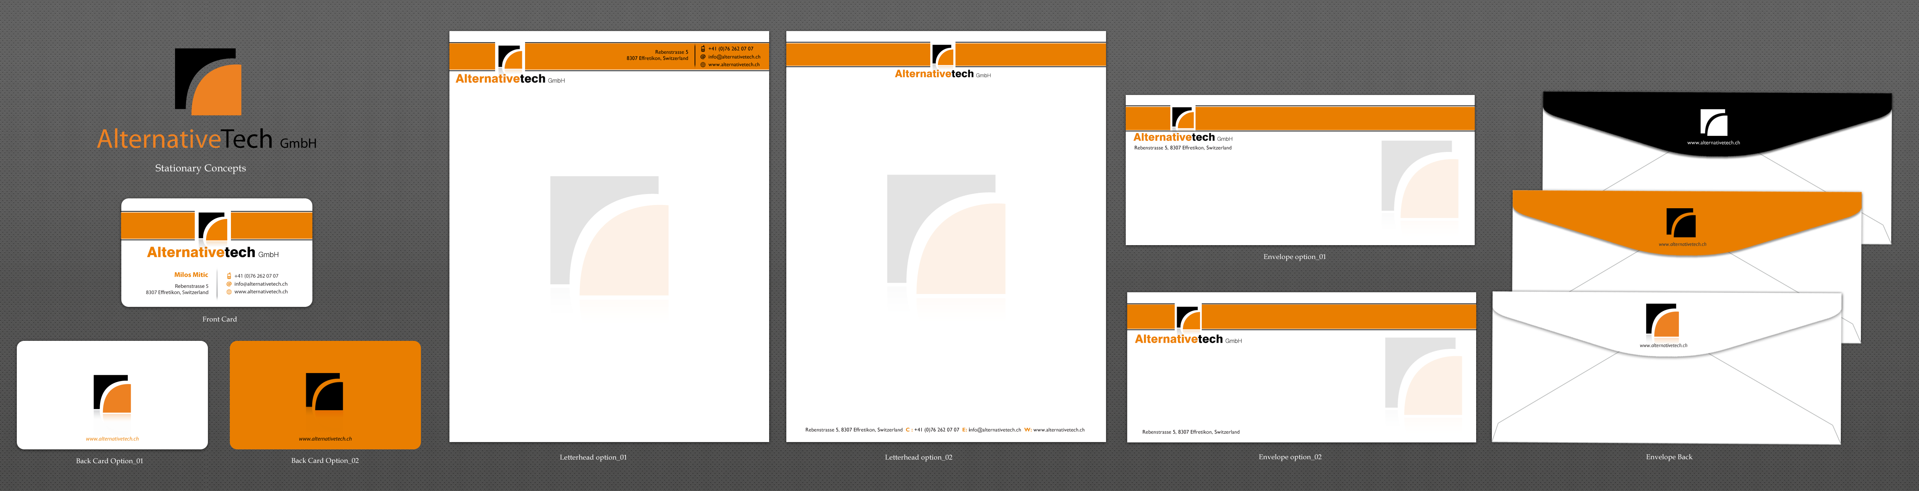Click the white logo on the black envelope flap
Image resolution: width=1919 pixels, height=491 pixels.
[1713, 122]
